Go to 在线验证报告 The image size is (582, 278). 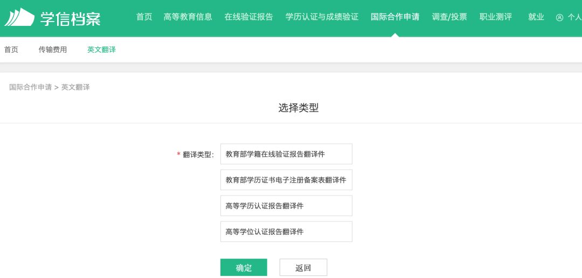pyautogui.click(x=248, y=17)
